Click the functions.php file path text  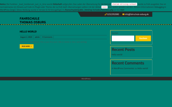[89, 10]
